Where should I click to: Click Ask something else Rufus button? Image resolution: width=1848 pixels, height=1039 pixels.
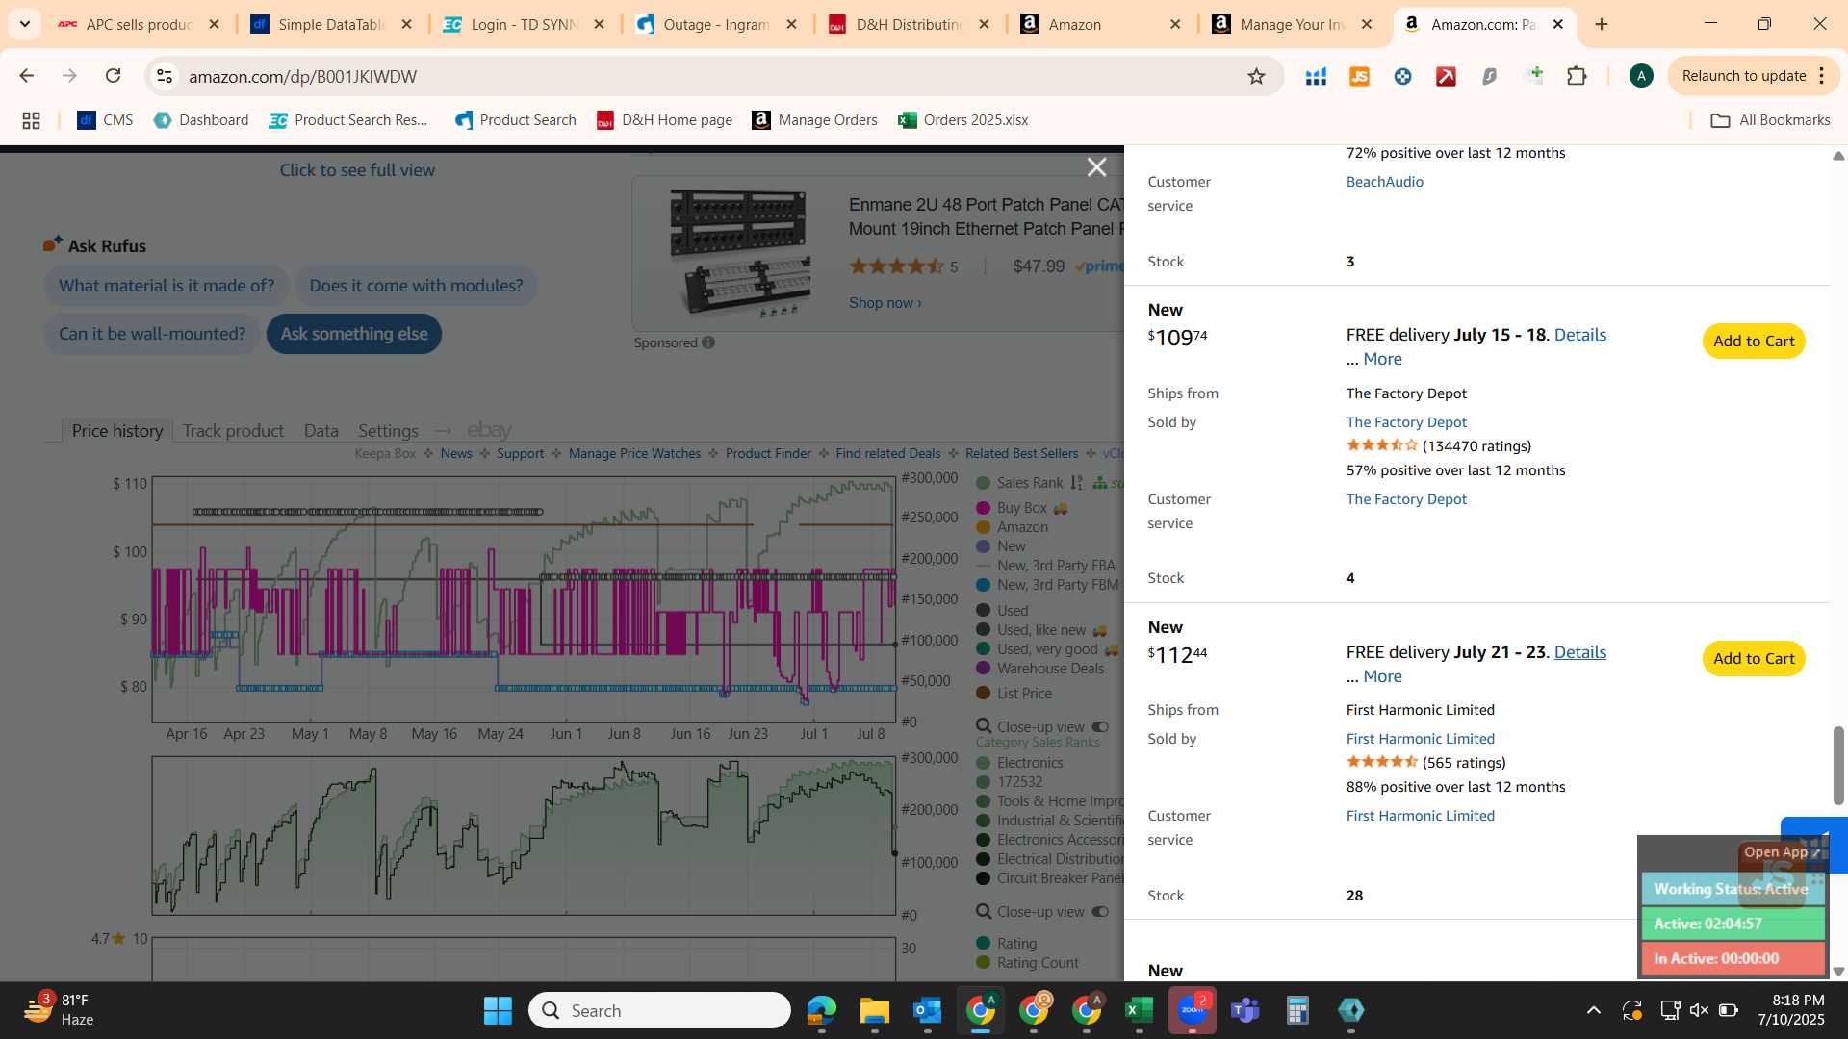354,334
